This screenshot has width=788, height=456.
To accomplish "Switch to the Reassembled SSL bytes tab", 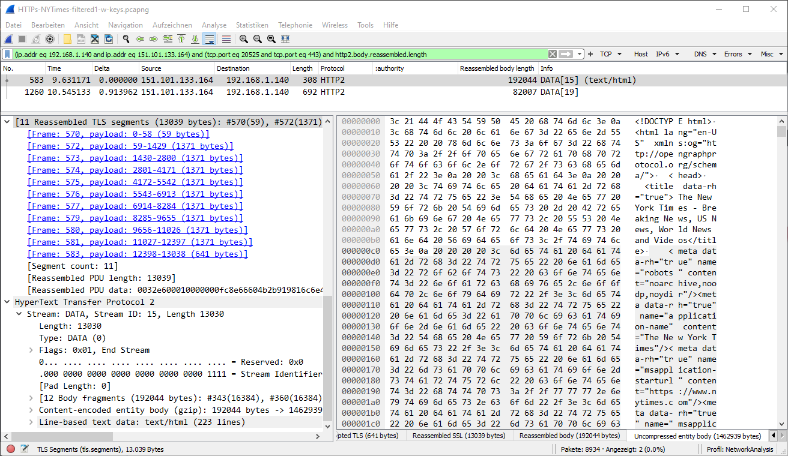I will [459, 436].
